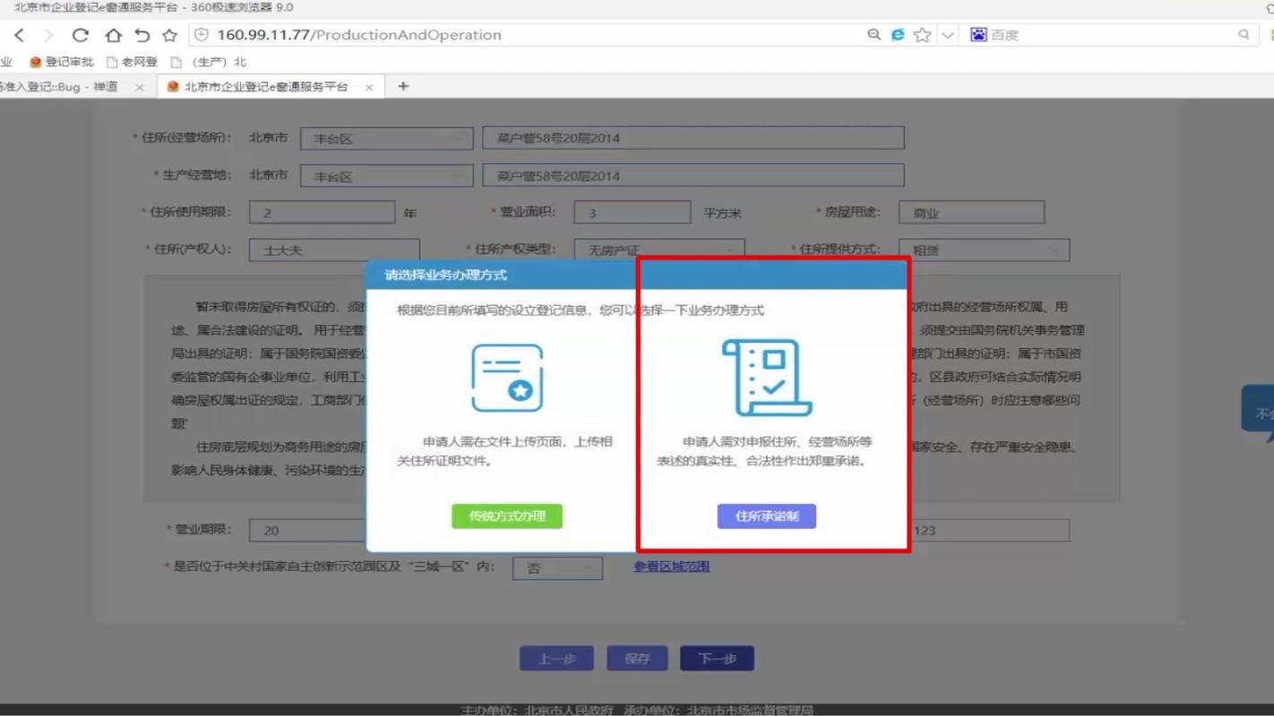Open the (生产) 北 bookmark
The image size is (1274, 716).
coord(209,62)
